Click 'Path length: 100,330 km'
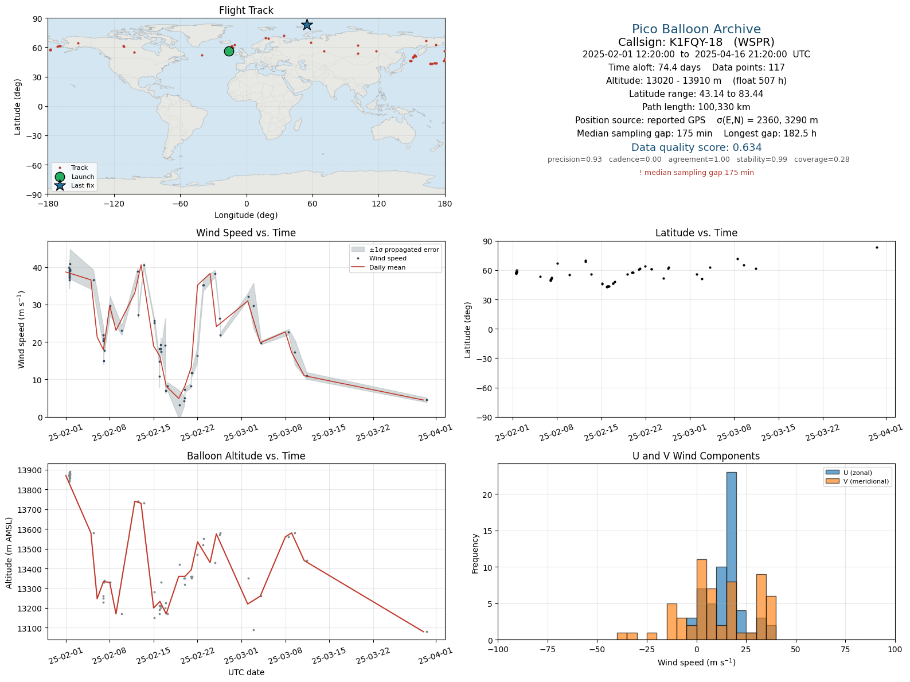Image resolution: width=910 pixels, height=682 pixels. click(696, 107)
